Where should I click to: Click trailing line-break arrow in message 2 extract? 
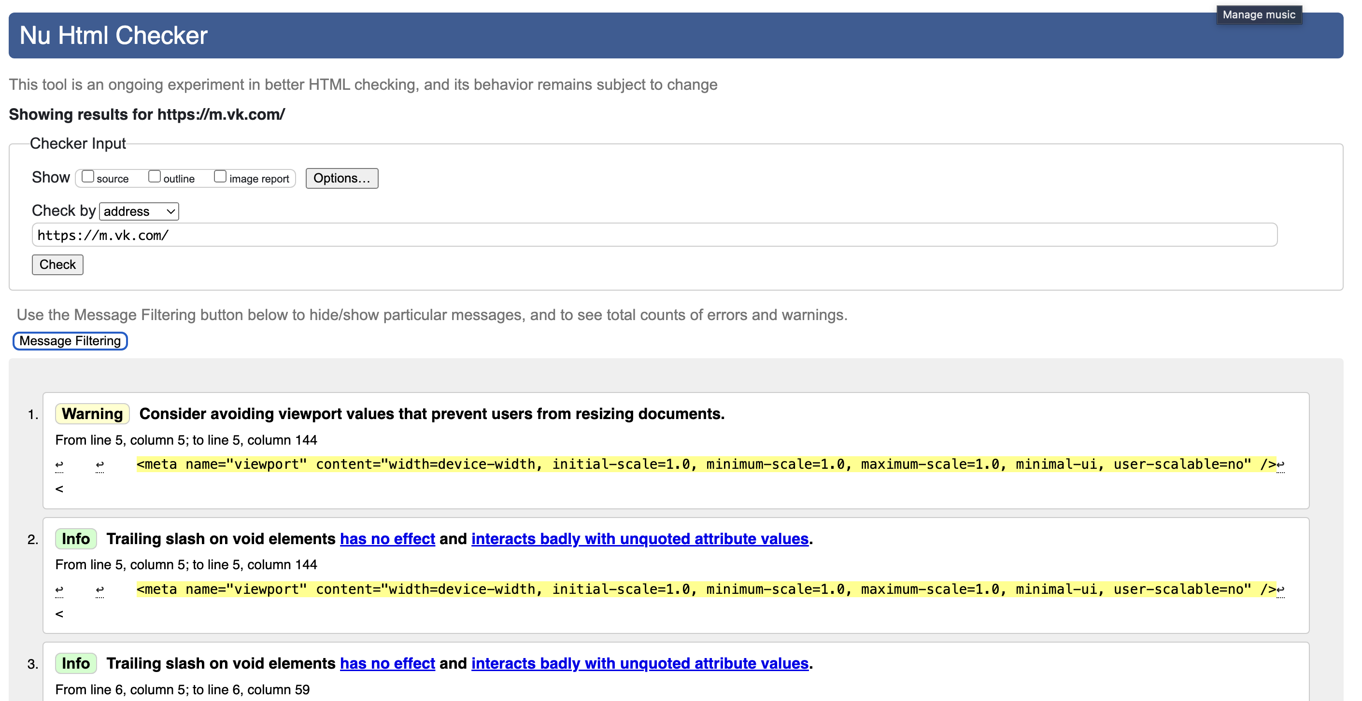click(x=1280, y=589)
